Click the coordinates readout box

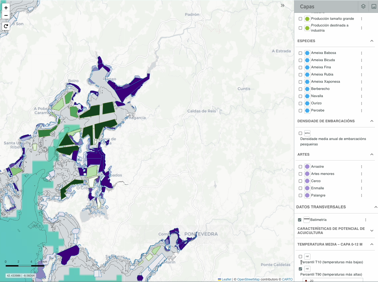tap(21, 276)
